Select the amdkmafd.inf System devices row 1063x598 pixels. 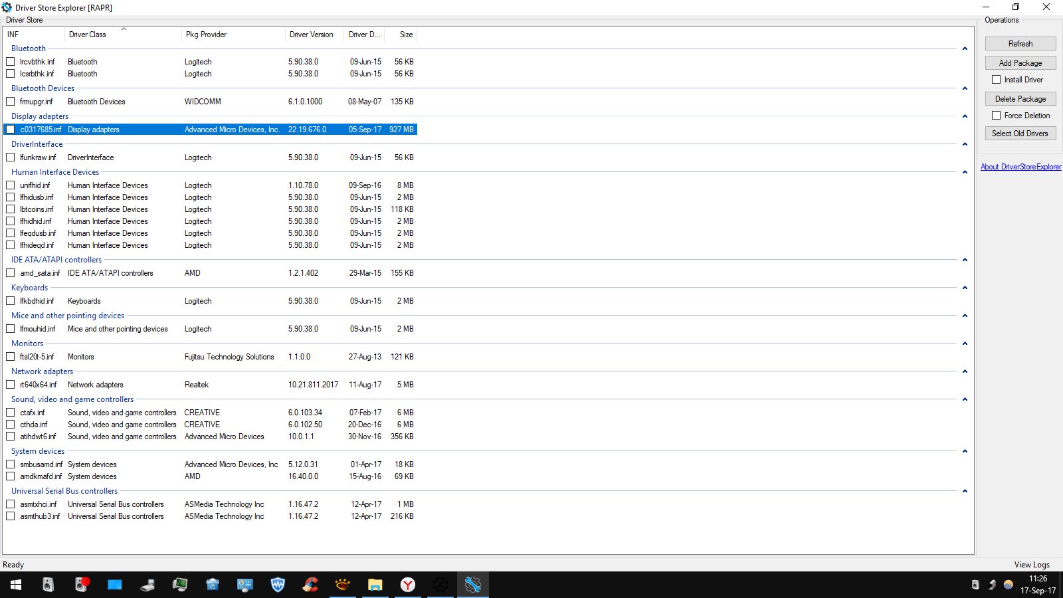coord(210,476)
